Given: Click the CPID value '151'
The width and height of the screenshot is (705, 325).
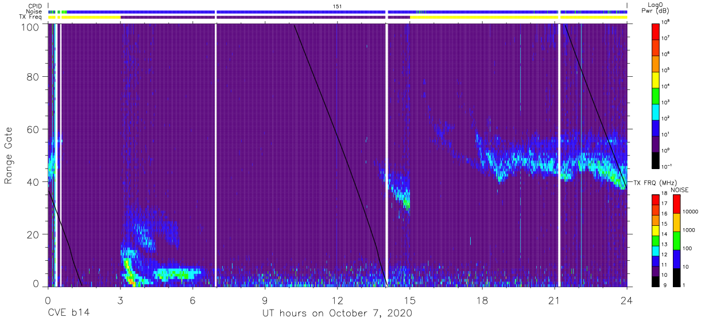Looking at the screenshot, I should (x=337, y=6).
